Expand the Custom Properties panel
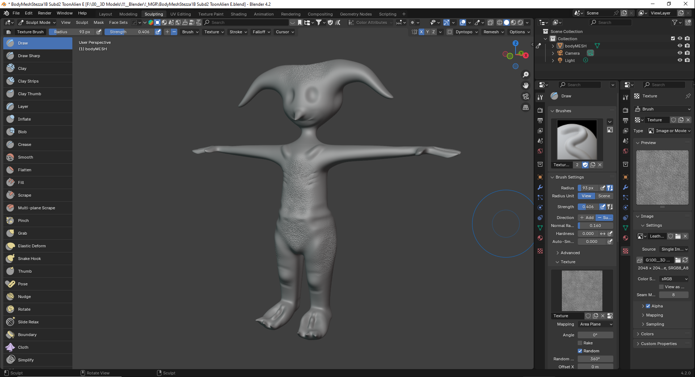This screenshot has height=377, width=695. (658, 344)
